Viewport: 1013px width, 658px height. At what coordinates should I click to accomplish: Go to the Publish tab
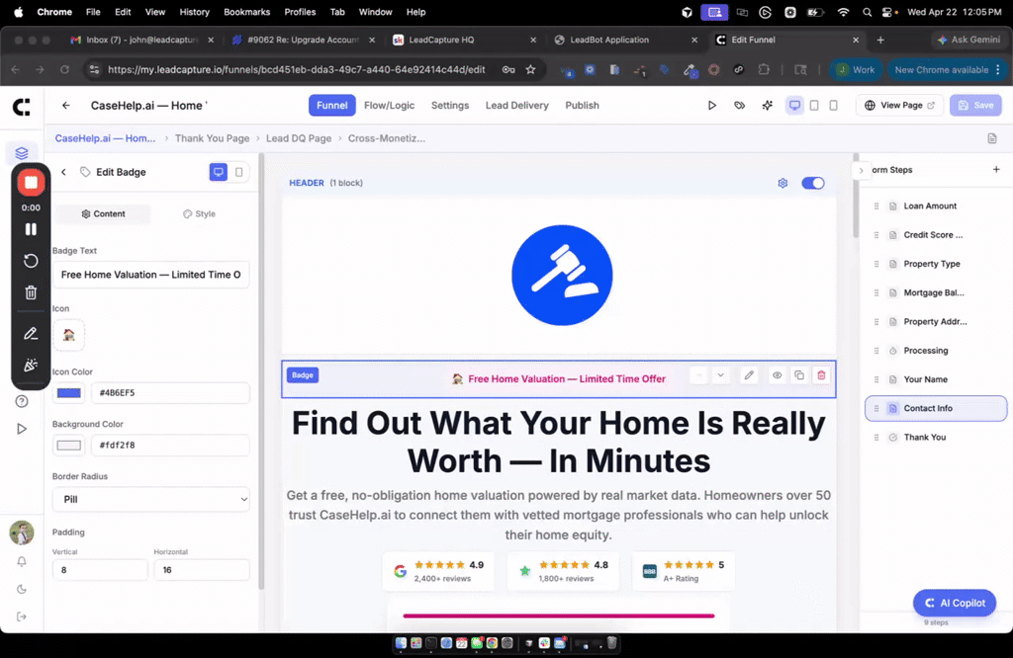tap(582, 105)
